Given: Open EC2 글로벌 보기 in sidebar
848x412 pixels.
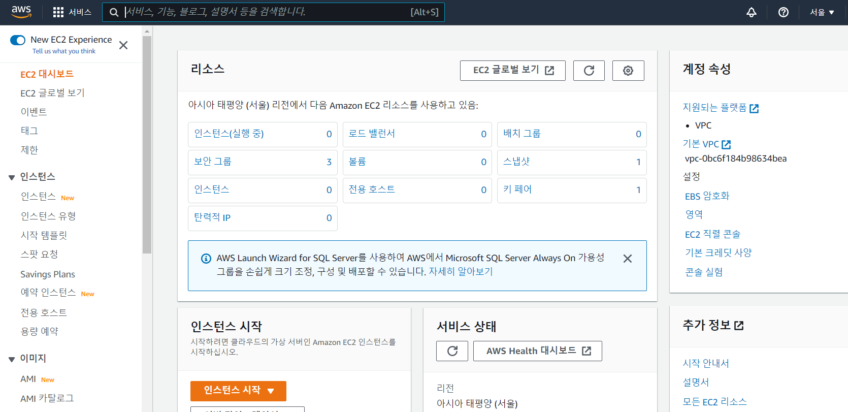Looking at the screenshot, I should tap(52, 93).
